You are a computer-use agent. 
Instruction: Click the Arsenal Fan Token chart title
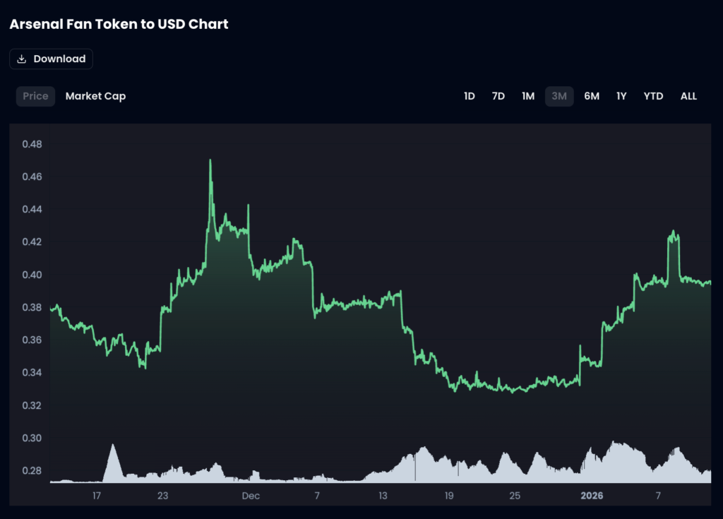[x=119, y=24]
